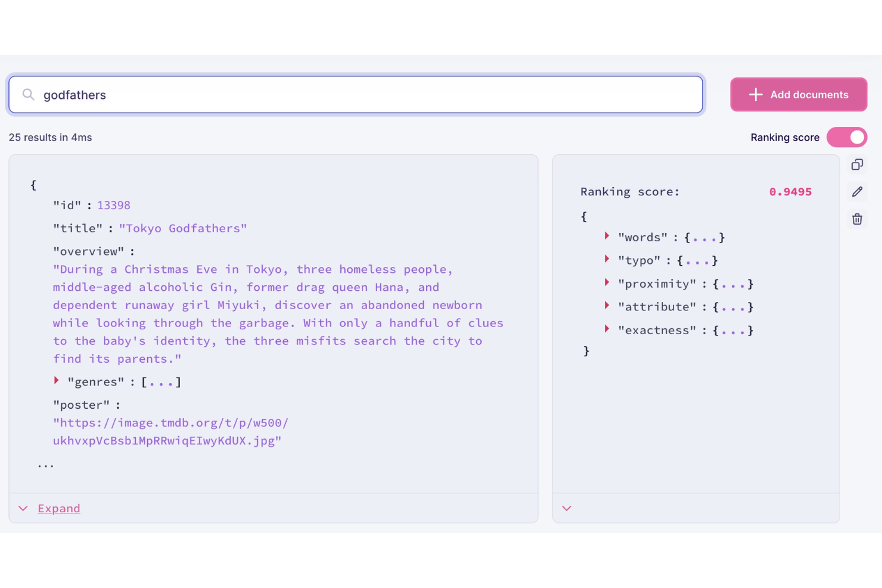The height and width of the screenshot is (588, 882).
Task: Expand the "genres" array
Action: (57, 381)
